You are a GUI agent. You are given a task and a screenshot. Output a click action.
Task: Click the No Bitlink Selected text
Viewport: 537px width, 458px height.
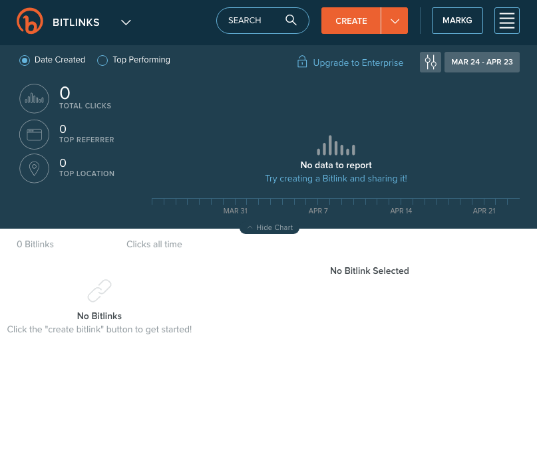tap(369, 271)
